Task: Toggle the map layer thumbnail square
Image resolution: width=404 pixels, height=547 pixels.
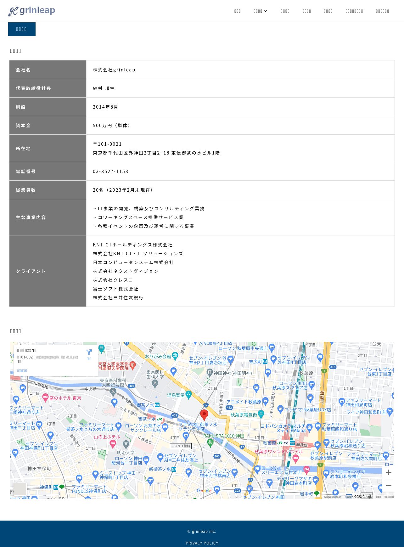Action: [x=20, y=489]
